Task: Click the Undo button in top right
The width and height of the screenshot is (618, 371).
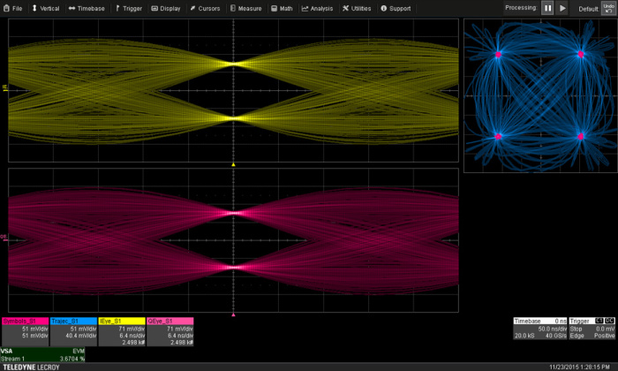Action: tap(608, 8)
